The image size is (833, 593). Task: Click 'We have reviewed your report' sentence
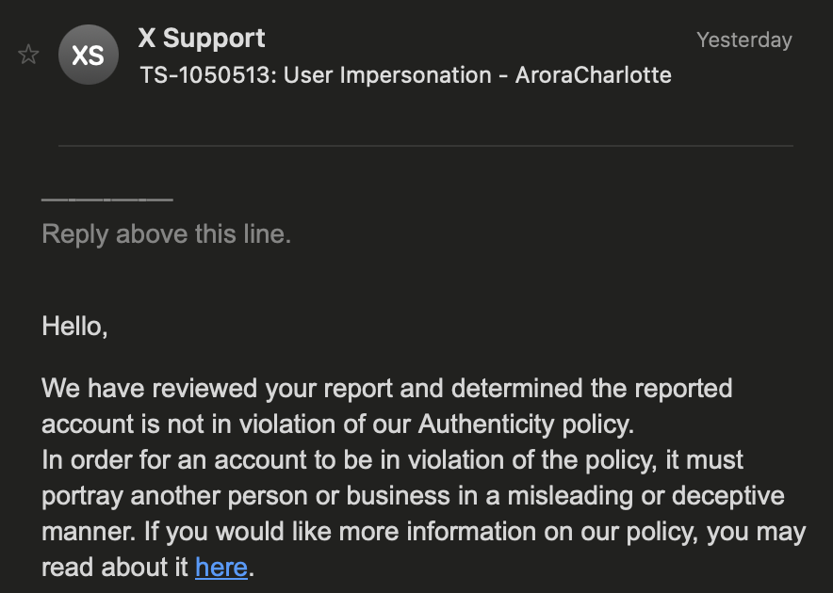click(x=386, y=388)
